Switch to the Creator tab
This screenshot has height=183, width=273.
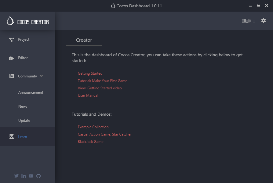coord(84,40)
